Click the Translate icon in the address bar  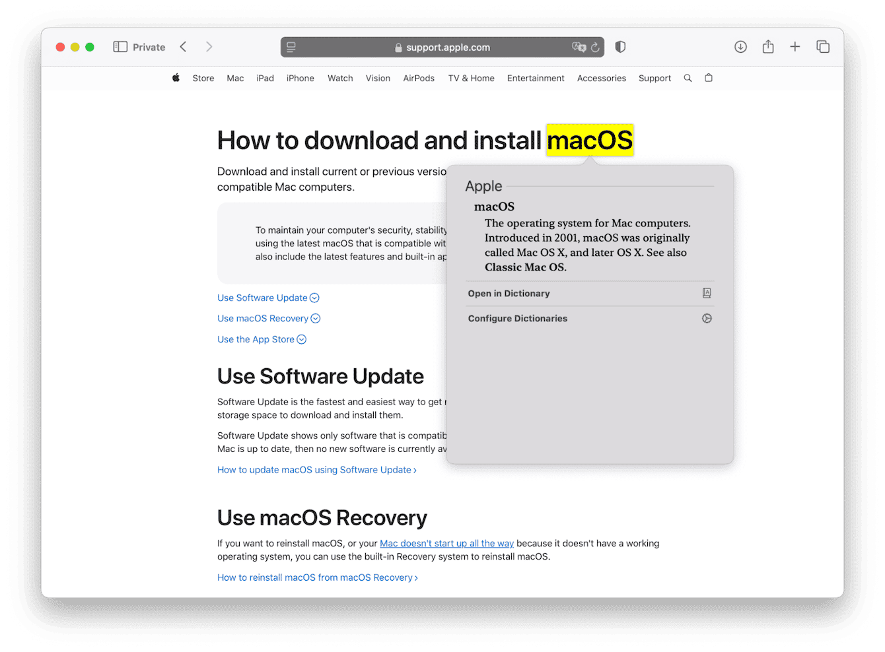click(x=577, y=47)
